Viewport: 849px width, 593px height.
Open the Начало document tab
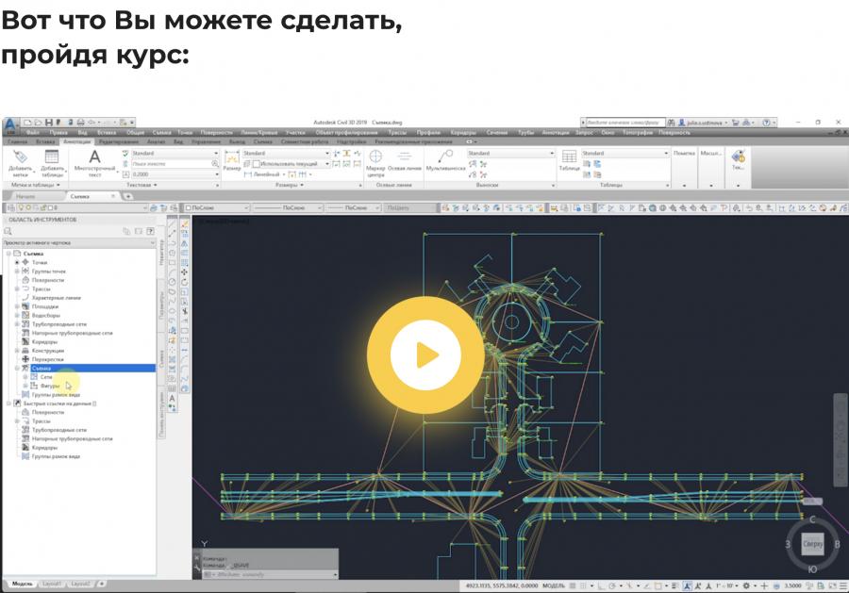click(25, 196)
